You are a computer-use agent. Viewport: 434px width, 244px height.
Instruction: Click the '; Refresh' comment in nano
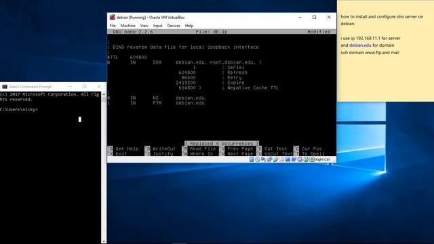point(235,73)
